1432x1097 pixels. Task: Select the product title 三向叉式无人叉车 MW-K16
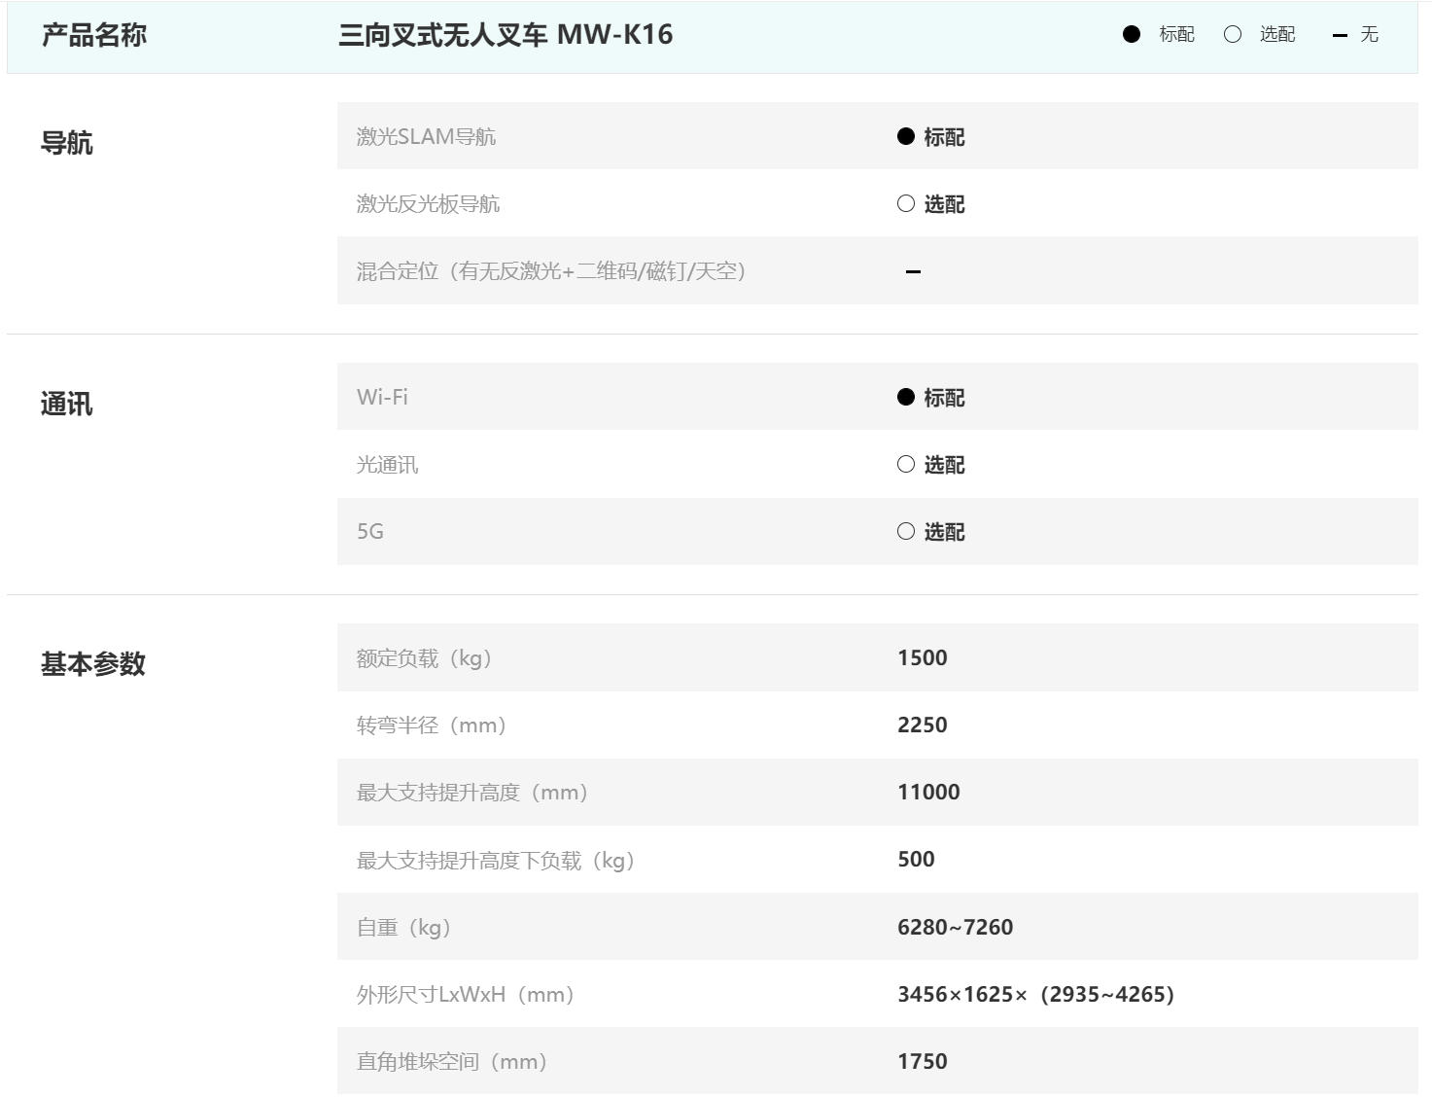tap(505, 35)
